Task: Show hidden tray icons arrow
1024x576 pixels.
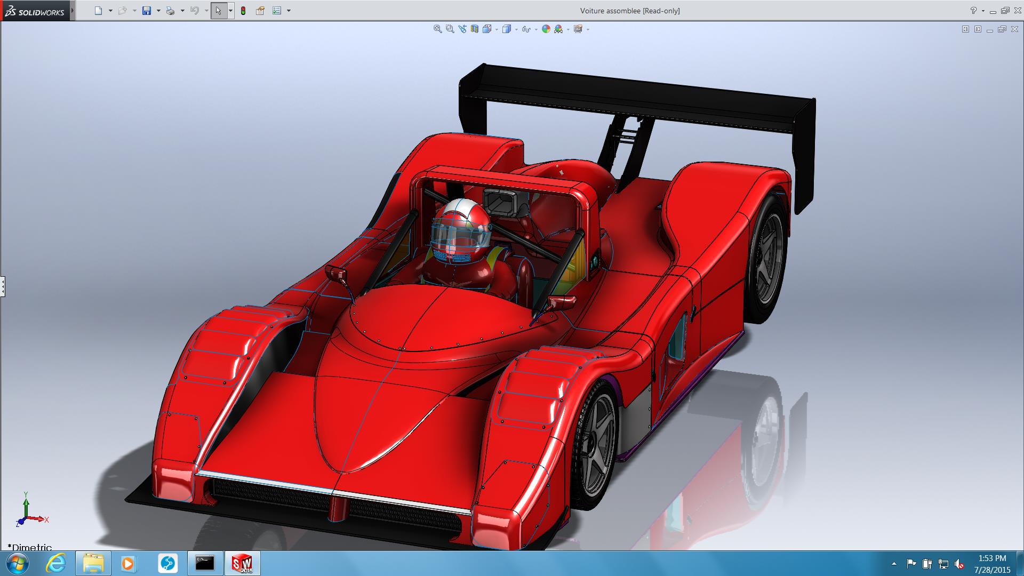Action: [x=894, y=564]
